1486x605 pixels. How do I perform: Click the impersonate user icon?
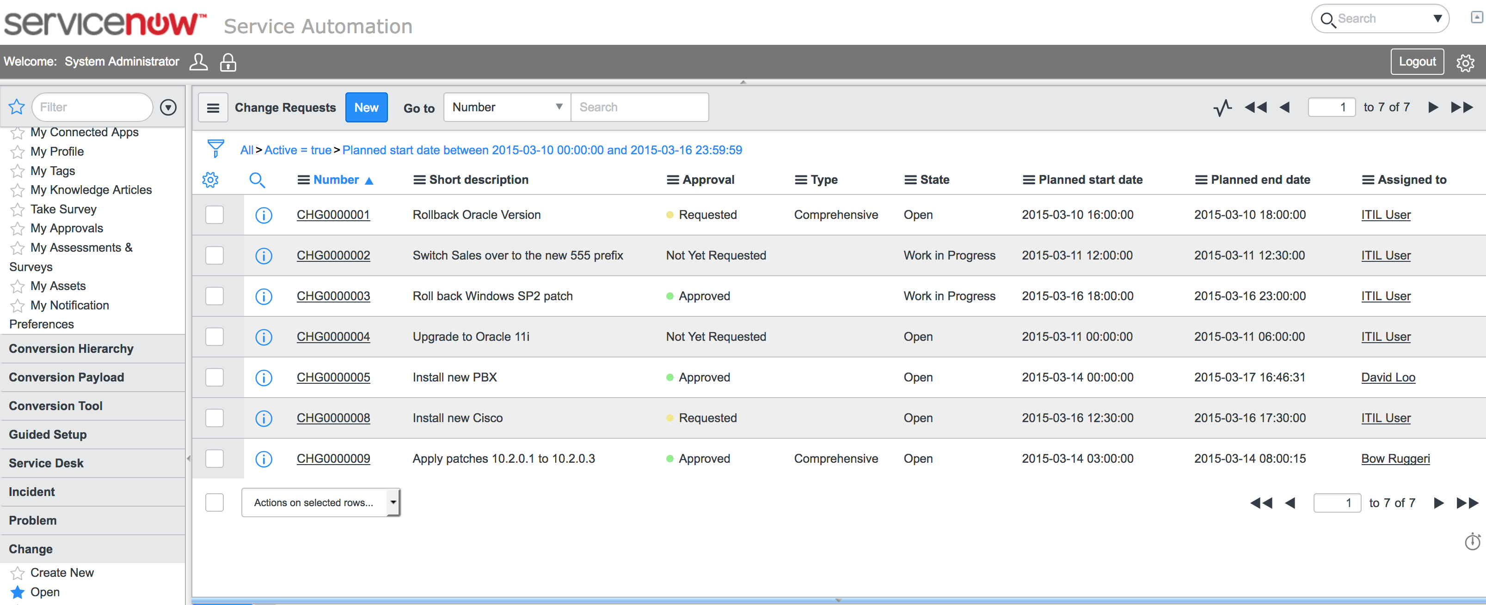(198, 61)
